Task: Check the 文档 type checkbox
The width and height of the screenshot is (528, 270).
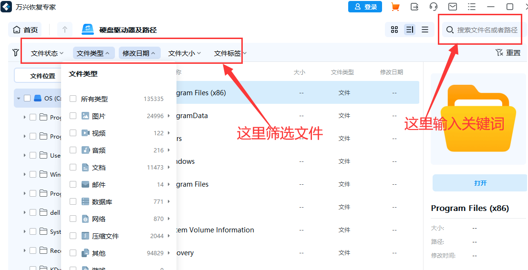Action: point(73,168)
